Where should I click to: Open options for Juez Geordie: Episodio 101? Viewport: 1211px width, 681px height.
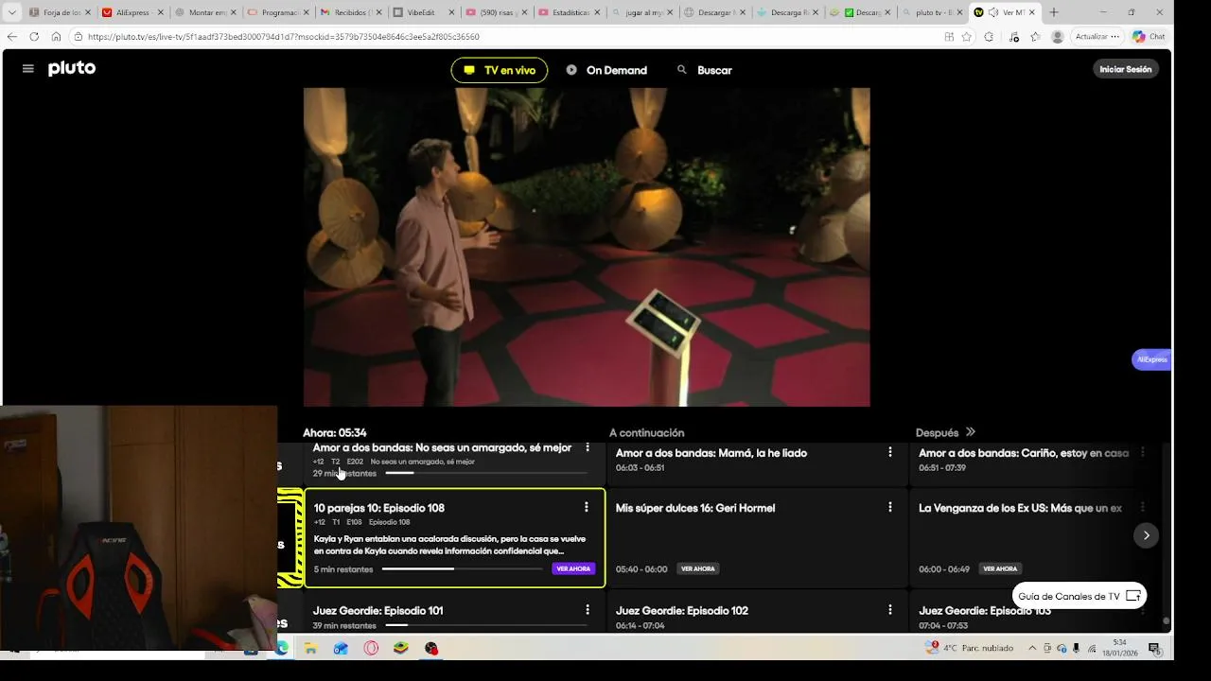click(x=588, y=610)
